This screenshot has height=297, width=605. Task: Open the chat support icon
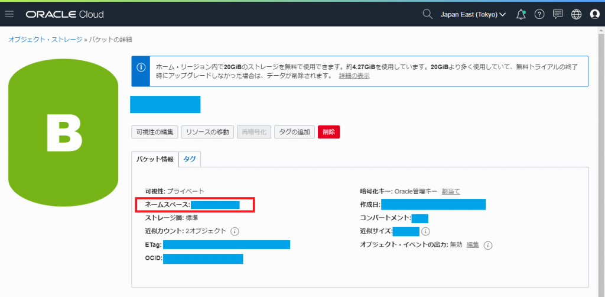pos(558,14)
